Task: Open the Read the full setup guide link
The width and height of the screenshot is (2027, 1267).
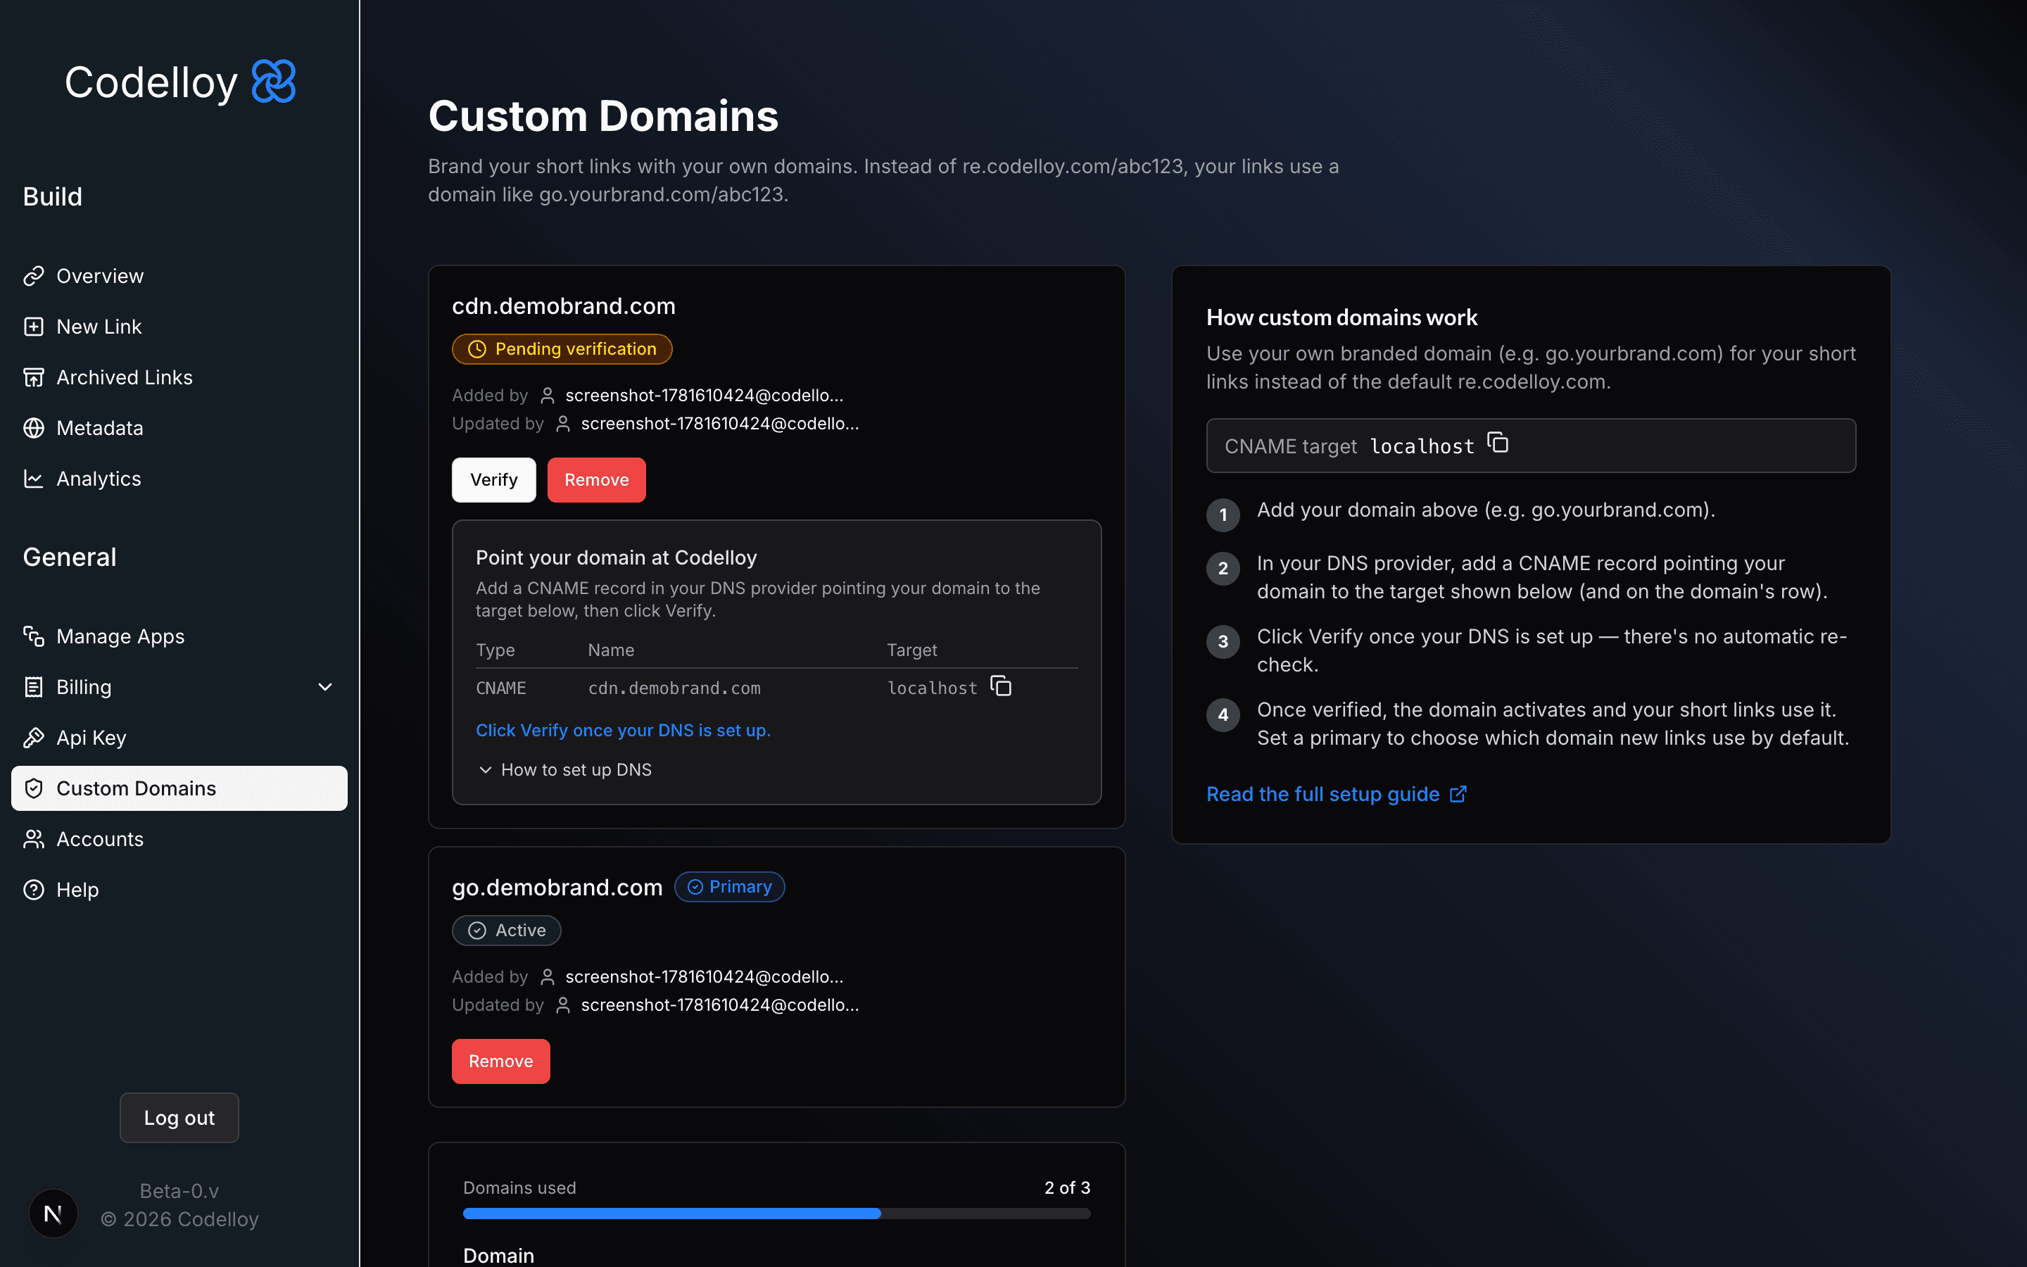Action: click(1336, 793)
